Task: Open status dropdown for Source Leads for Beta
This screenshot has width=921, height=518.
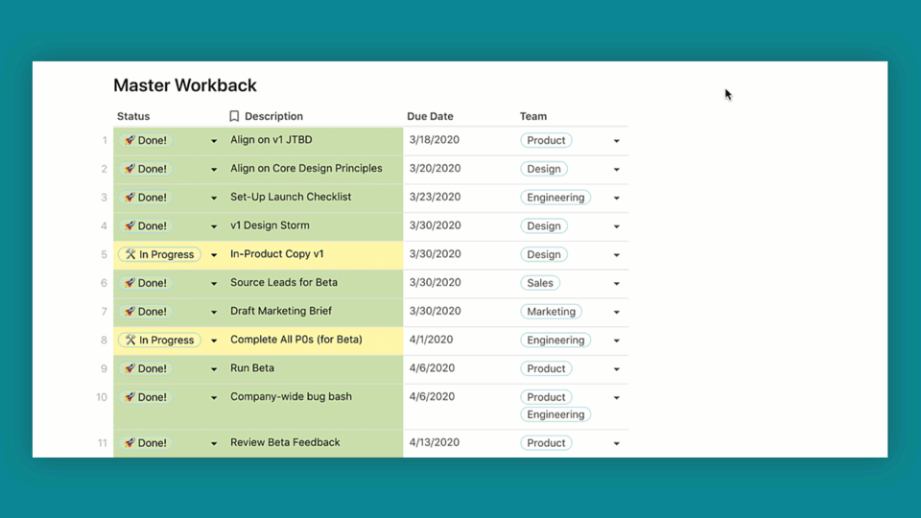Action: (x=214, y=284)
